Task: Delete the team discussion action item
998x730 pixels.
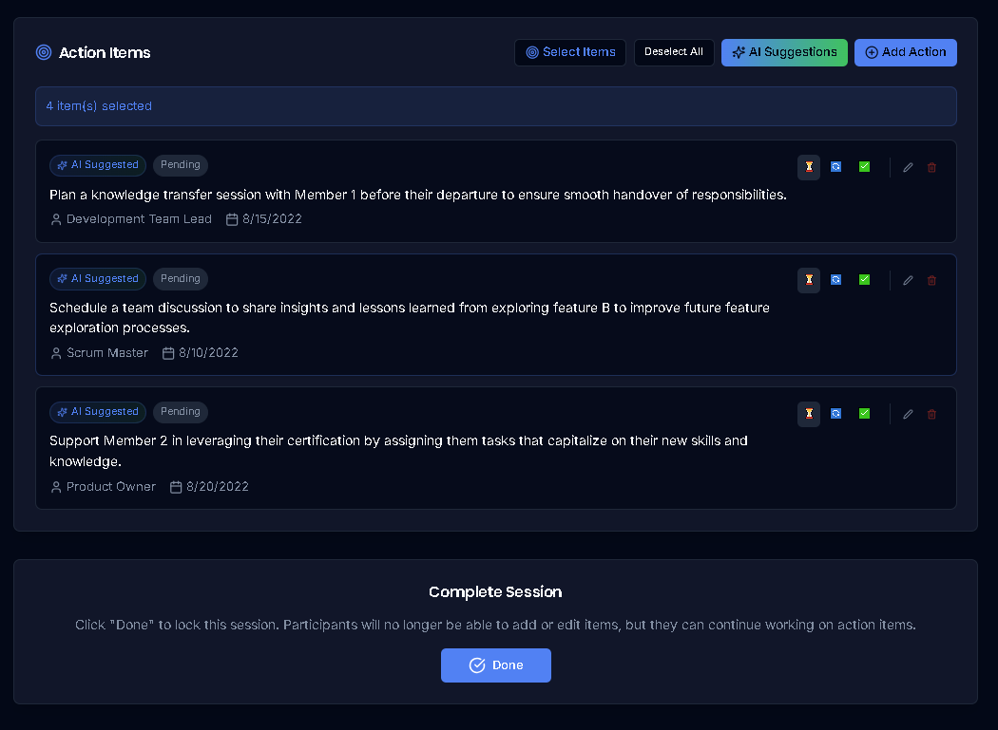Action: pos(931,280)
